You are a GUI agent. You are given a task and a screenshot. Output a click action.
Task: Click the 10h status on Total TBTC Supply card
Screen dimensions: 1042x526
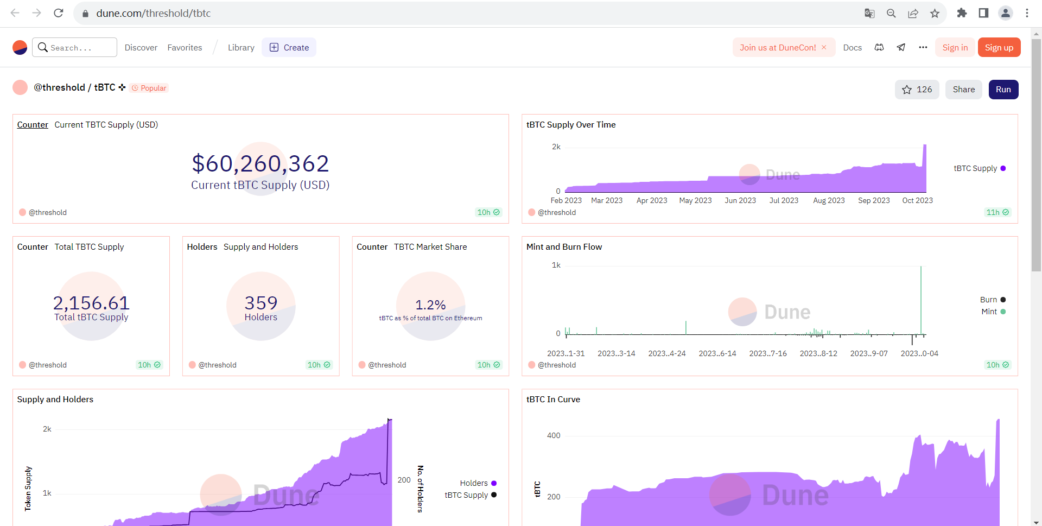(x=149, y=365)
